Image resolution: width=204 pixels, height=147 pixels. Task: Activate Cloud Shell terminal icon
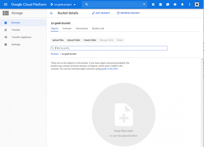coord(160,5)
